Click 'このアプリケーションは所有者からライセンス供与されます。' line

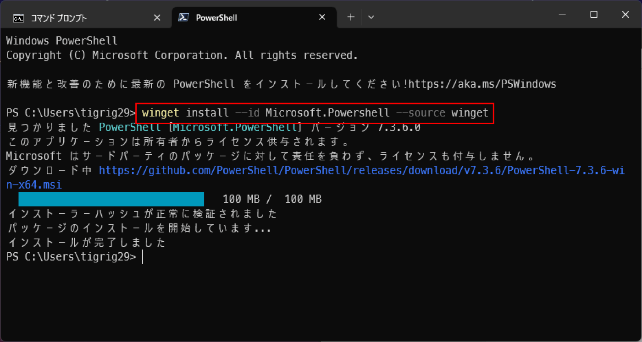[179, 141]
